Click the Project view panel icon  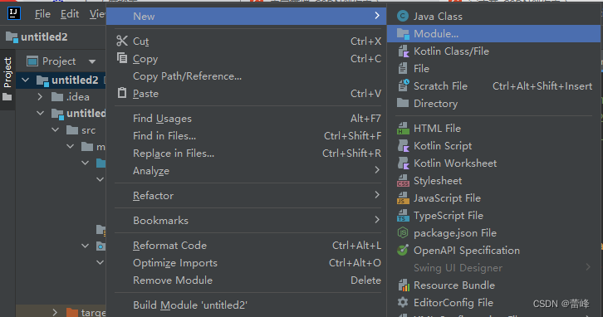(x=32, y=61)
